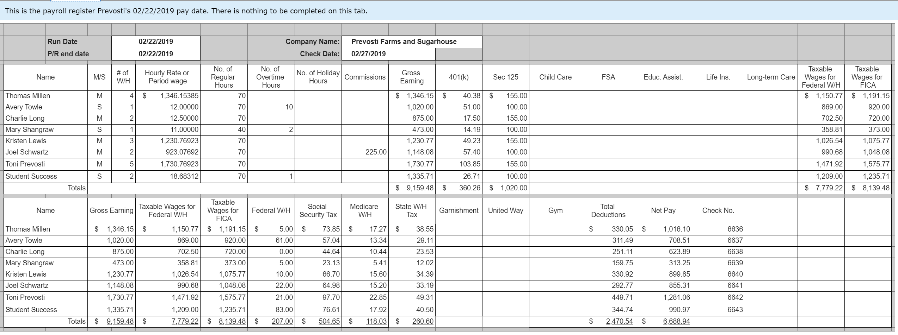898x335 pixels.
Task: Select the Net Pay total 6,688.94
Action: click(663, 321)
